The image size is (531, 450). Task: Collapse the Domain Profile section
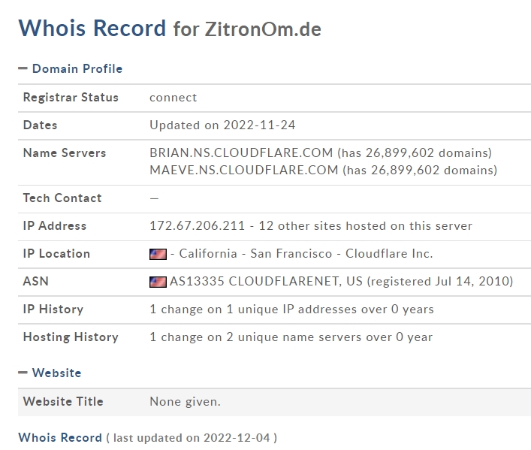coord(70,69)
